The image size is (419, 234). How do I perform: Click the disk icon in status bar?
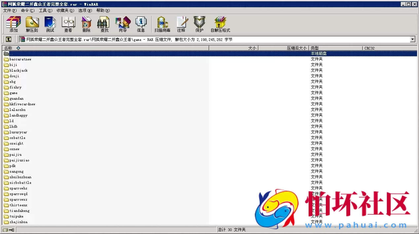click(5, 230)
